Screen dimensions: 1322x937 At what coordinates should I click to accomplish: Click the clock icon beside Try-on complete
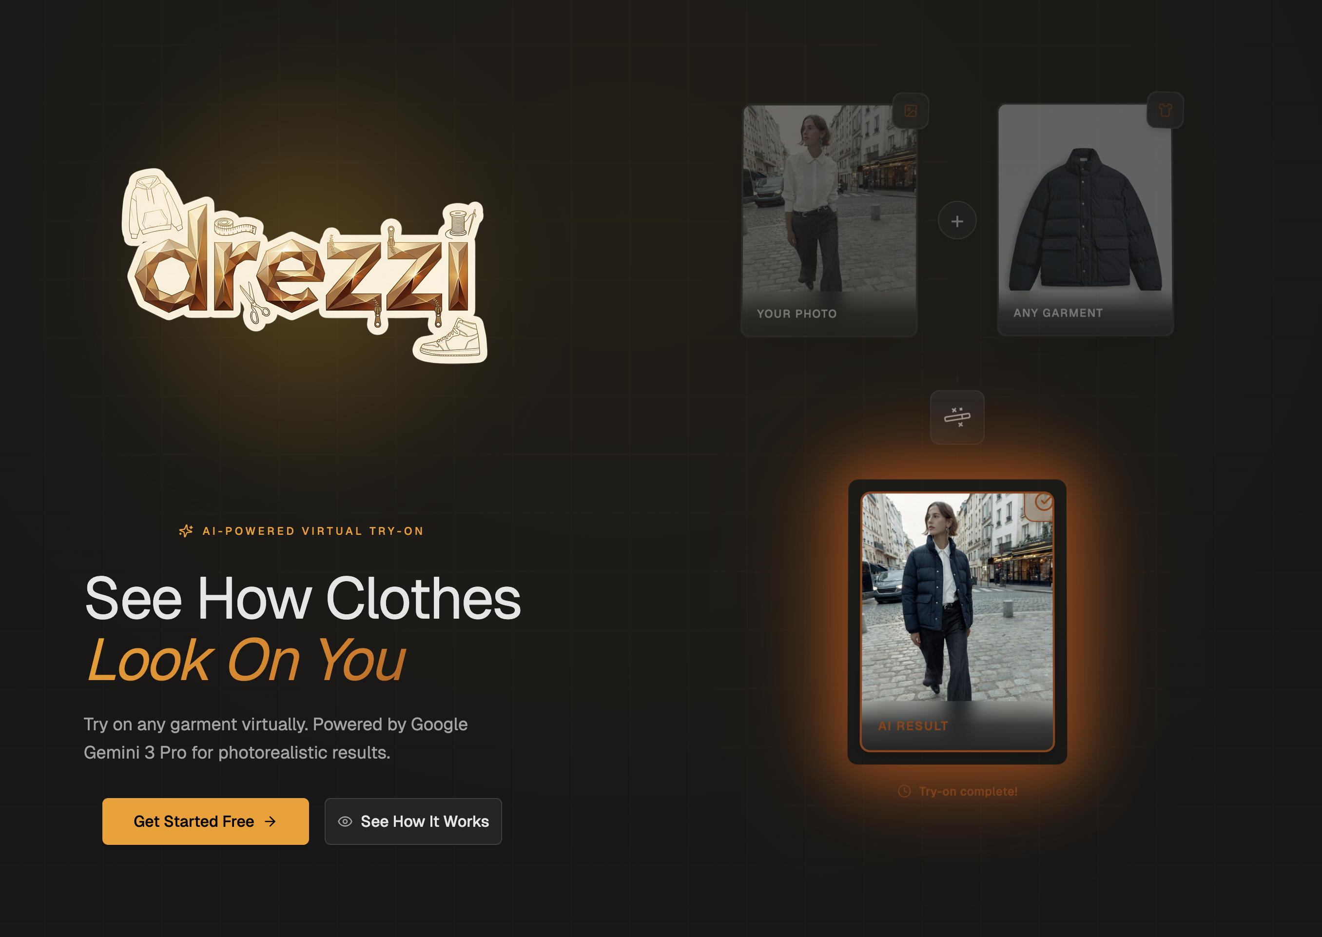click(x=904, y=791)
